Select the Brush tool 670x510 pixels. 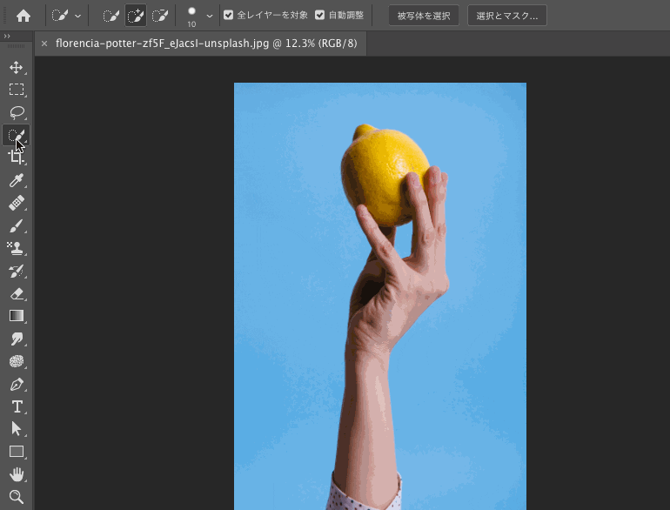[17, 225]
